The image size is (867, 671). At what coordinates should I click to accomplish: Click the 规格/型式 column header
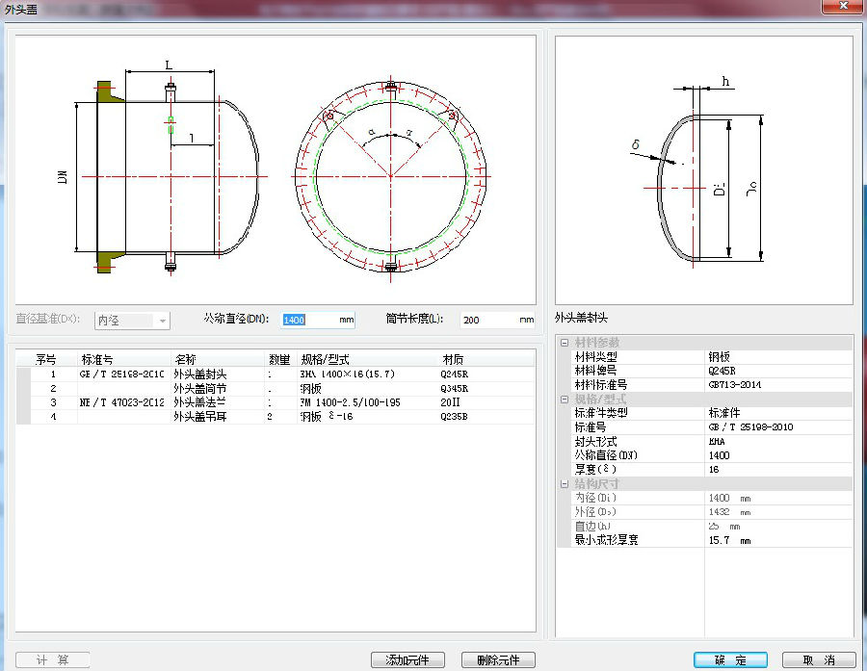(367, 360)
